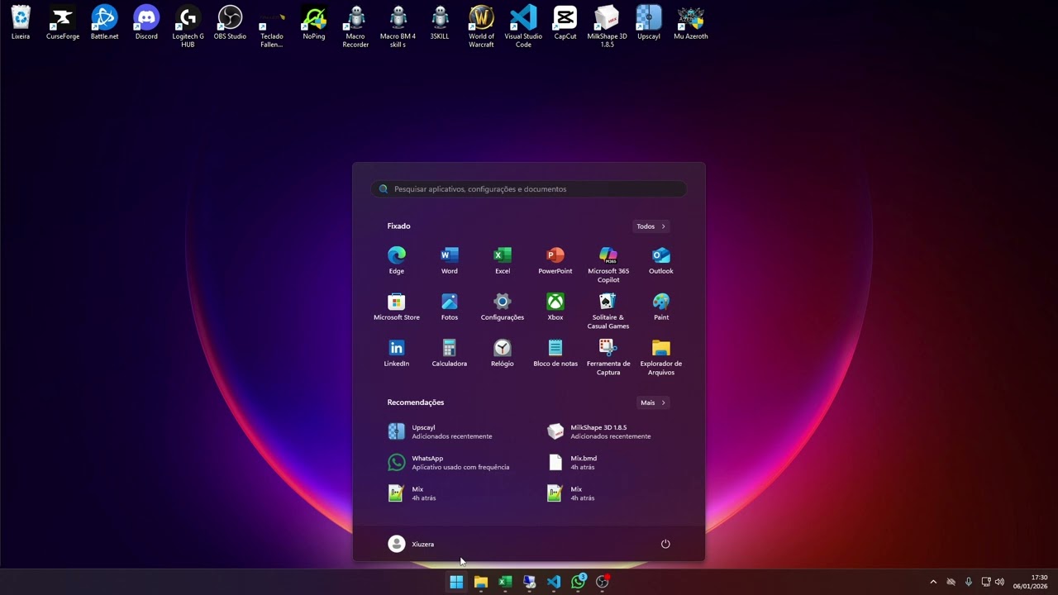Viewport: 1058px width, 595px height.
Task: Open Lixeira recycle bin on desktop
Action: (21, 23)
